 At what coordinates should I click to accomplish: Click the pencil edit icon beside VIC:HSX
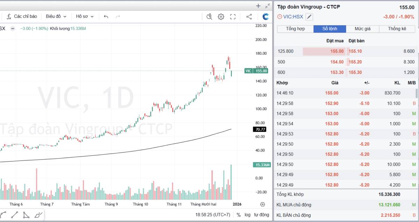click(x=309, y=17)
